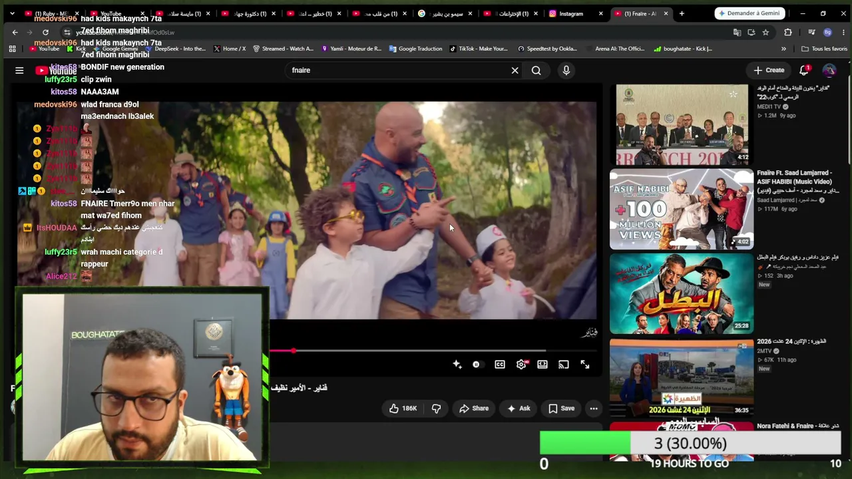Reload the current page
Viewport: 852px width, 479px height.
pyautogui.click(x=45, y=32)
